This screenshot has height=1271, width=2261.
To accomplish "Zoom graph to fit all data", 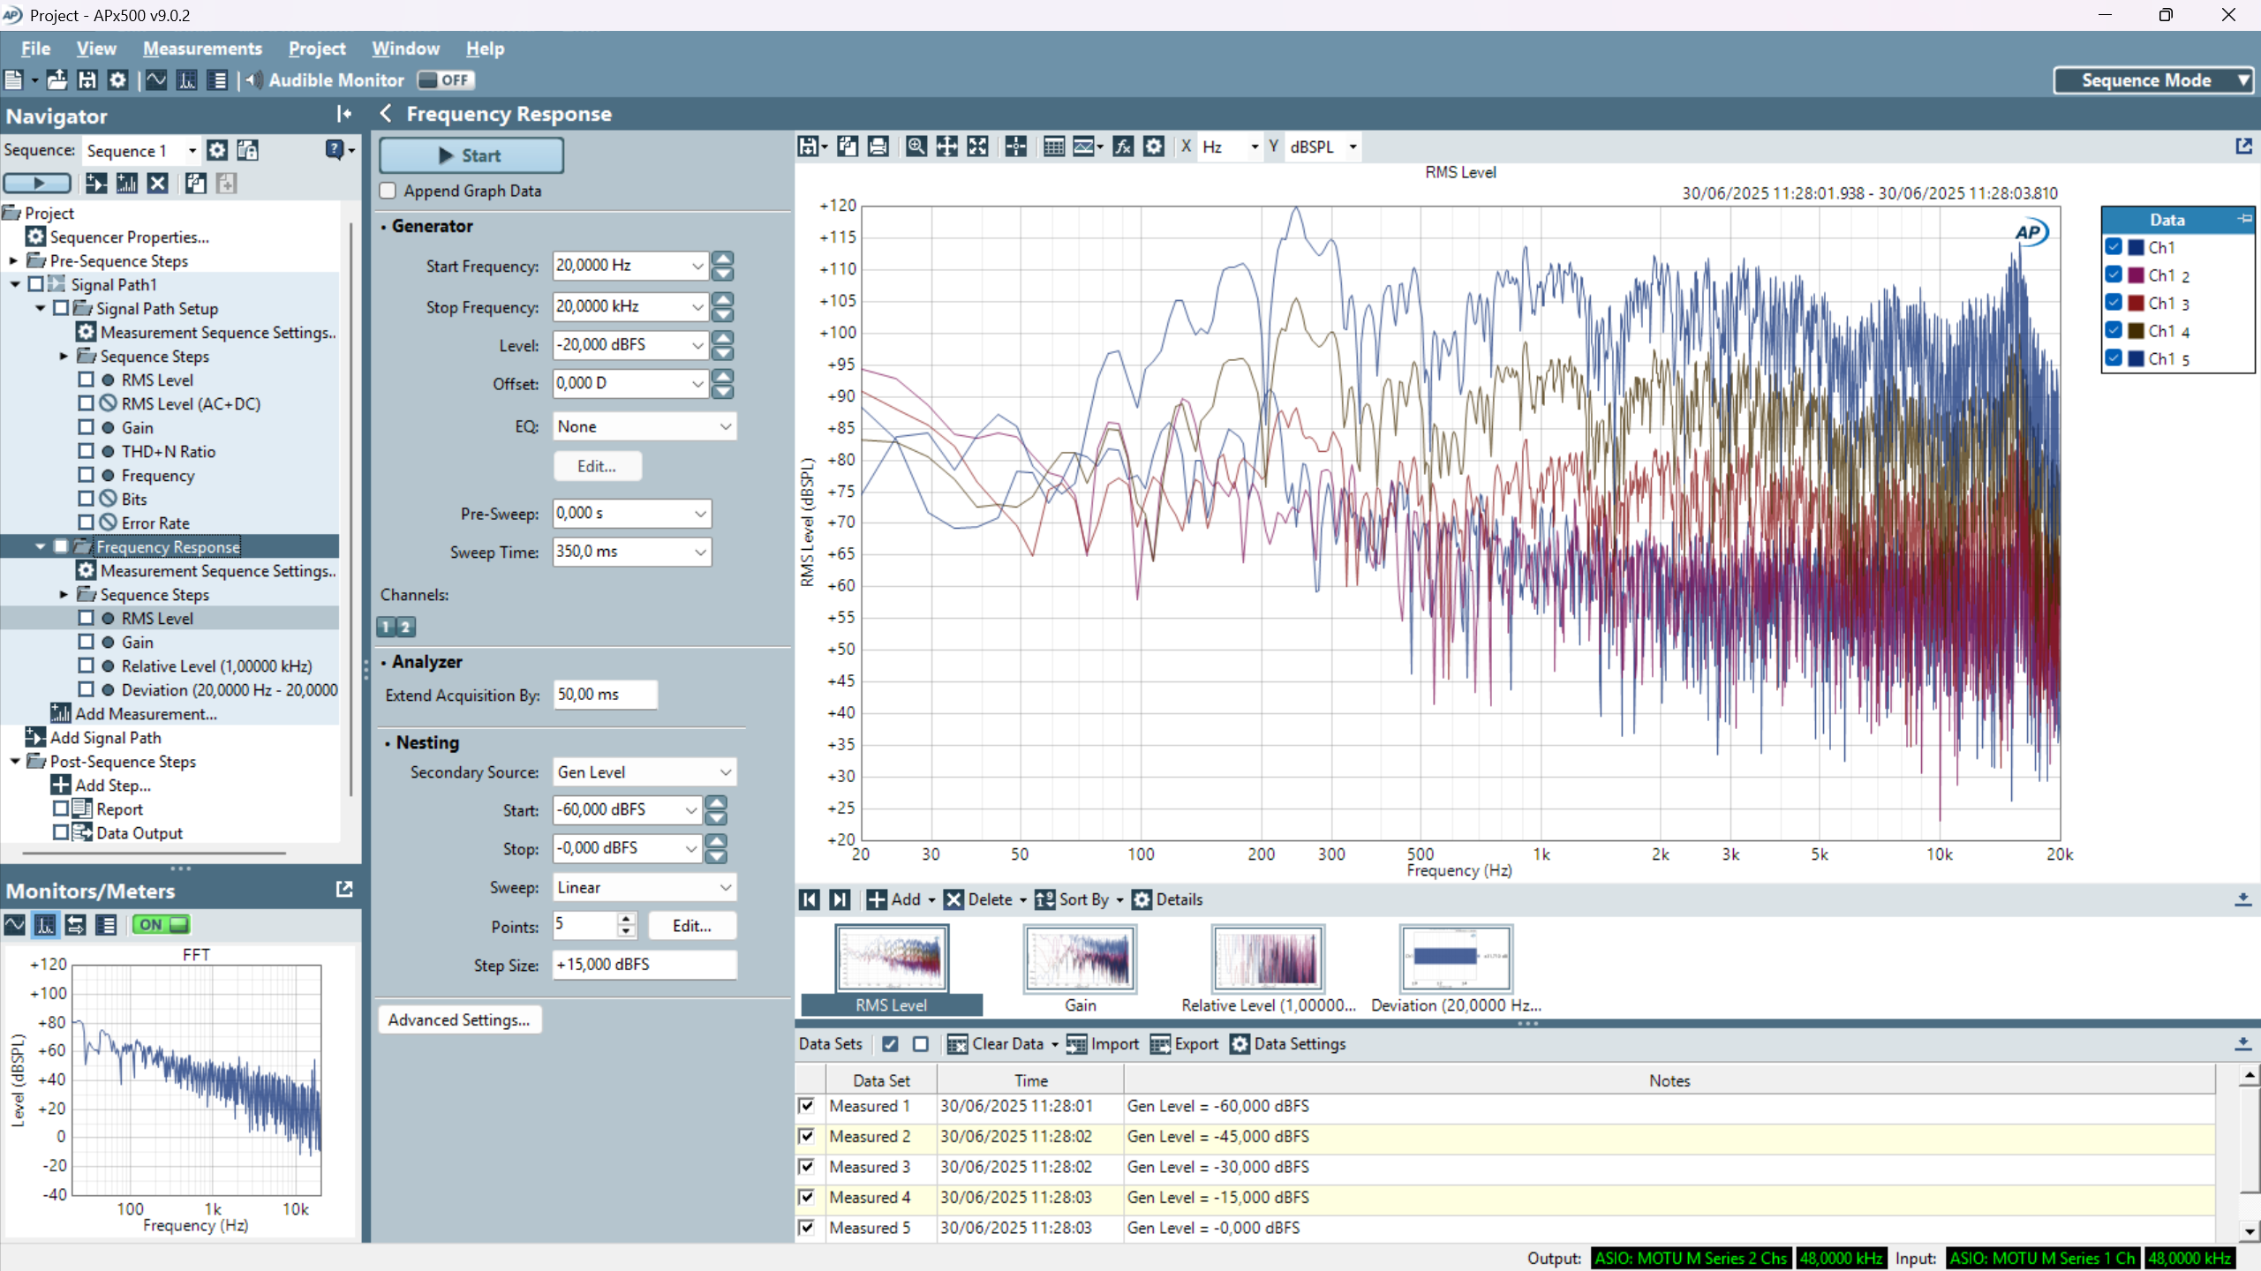I will tap(977, 147).
